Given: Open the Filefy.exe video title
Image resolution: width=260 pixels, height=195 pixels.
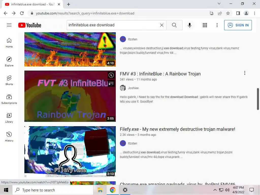Looking at the screenshot, I should (177, 129).
